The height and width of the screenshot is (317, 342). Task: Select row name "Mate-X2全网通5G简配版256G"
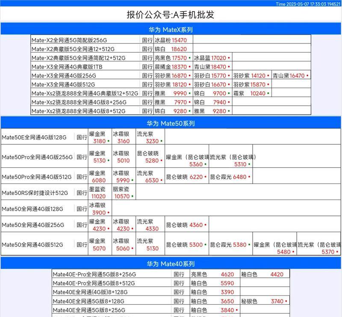(x=69, y=40)
